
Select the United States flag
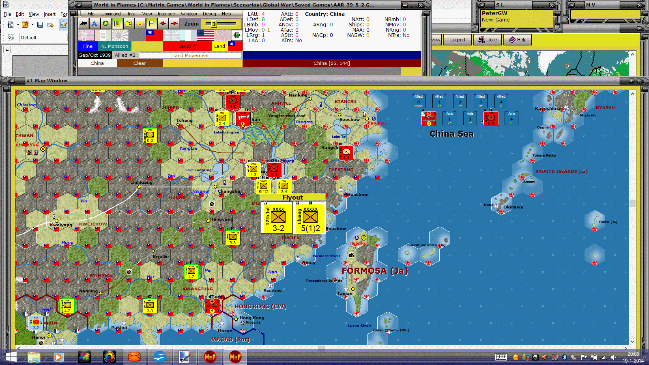(205, 35)
